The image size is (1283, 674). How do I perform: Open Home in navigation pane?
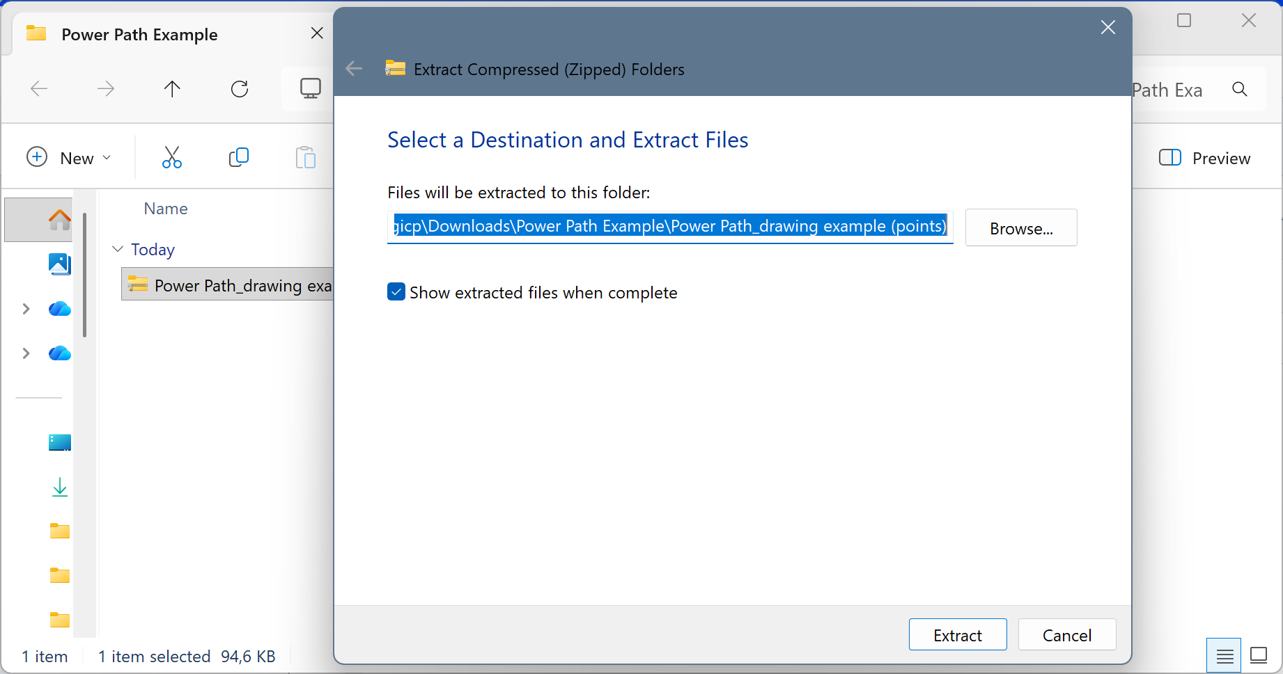pos(59,220)
